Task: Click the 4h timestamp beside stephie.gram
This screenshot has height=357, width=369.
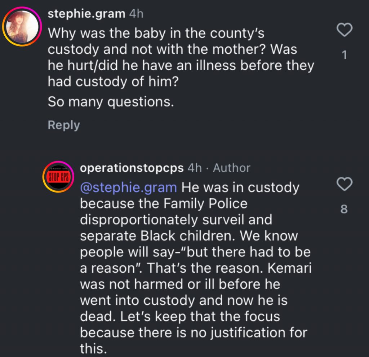Action: (x=136, y=14)
